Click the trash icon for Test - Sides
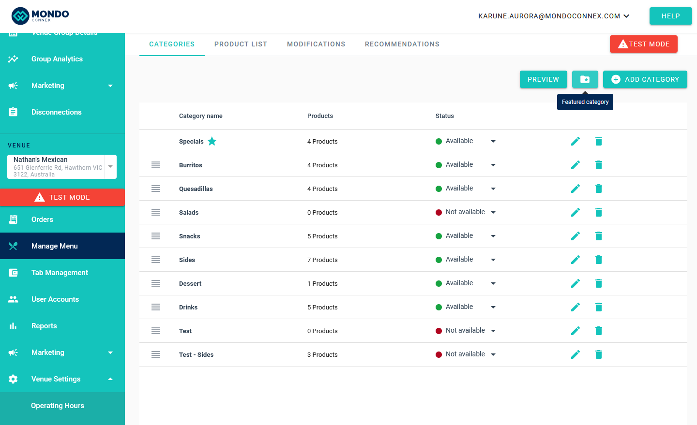The width and height of the screenshot is (697, 425). [x=598, y=354]
